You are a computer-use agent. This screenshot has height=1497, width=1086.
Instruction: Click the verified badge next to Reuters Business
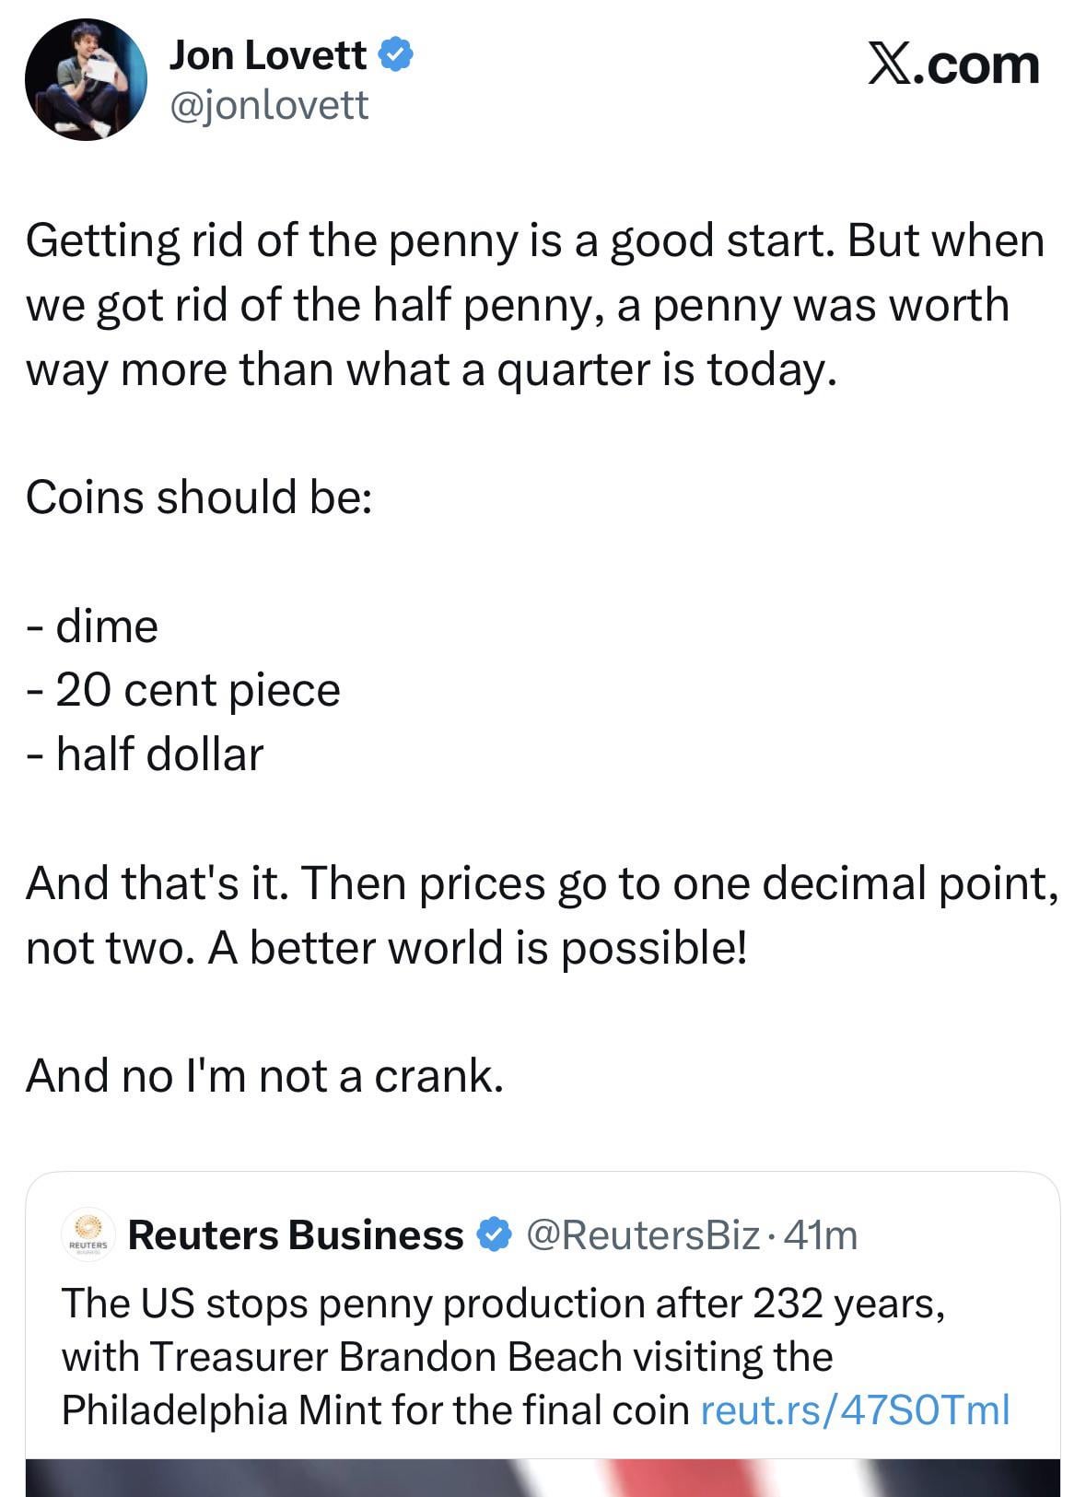click(496, 1234)
